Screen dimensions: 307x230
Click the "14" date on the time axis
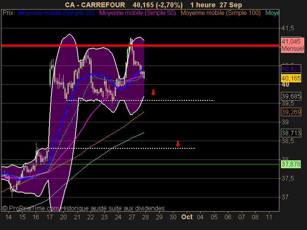coord(8,217)
